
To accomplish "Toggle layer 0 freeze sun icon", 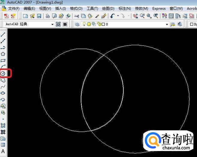I will click(89, 24).
